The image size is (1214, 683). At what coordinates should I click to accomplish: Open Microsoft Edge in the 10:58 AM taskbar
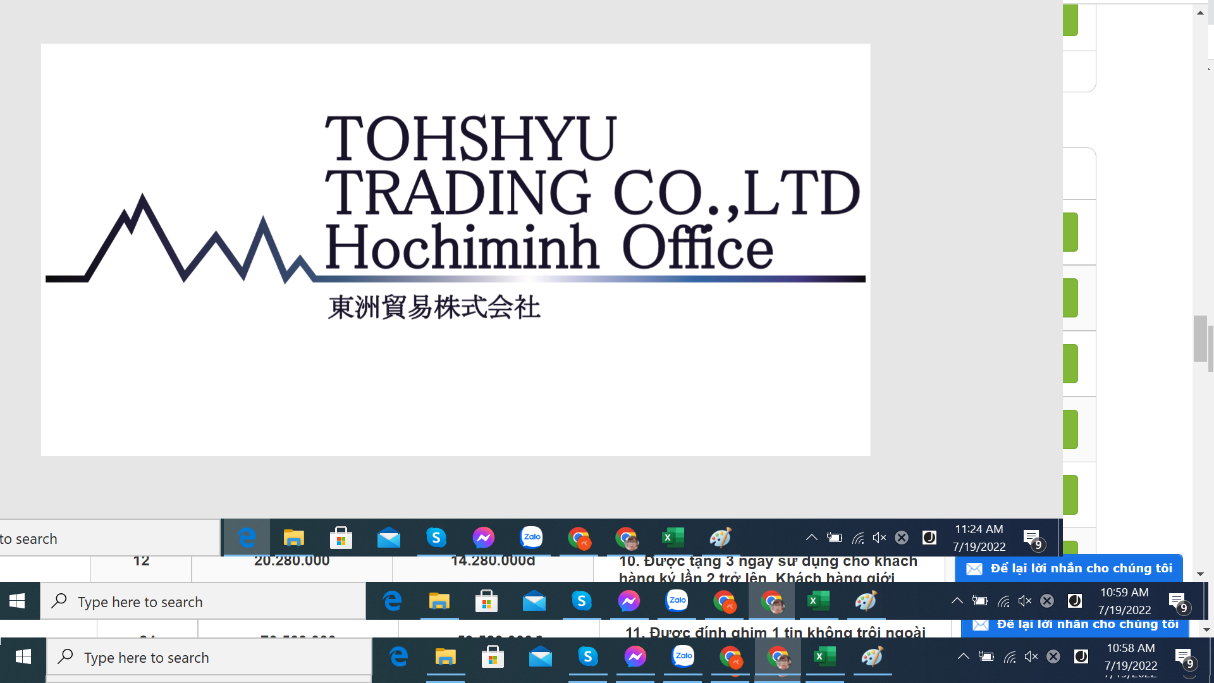tap(398, 657)
